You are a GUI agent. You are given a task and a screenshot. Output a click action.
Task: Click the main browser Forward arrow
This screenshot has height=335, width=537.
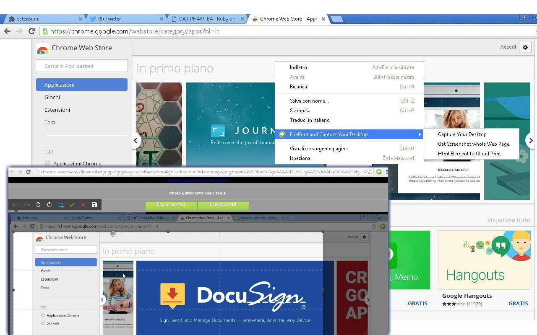[x=19, y=31]
